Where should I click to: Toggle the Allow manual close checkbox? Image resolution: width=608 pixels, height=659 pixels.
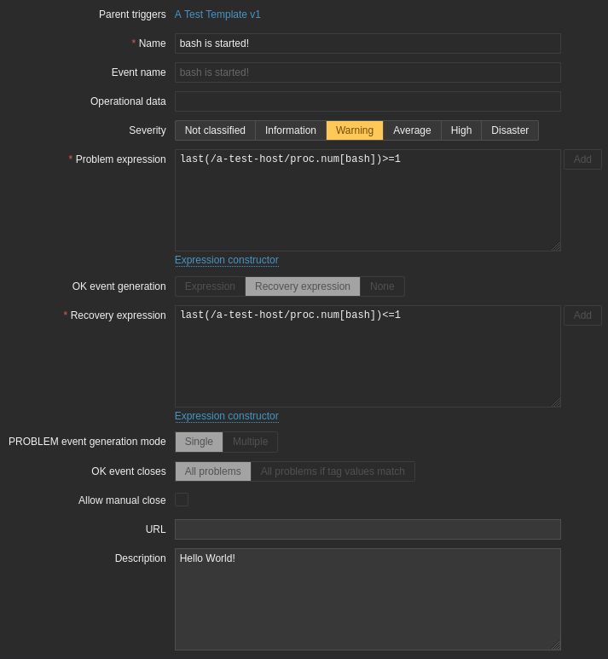[182, 500]
